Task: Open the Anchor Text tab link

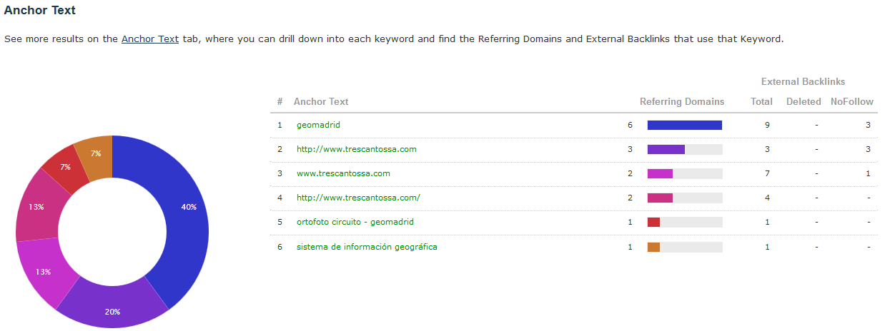Action: click(149, 39)
